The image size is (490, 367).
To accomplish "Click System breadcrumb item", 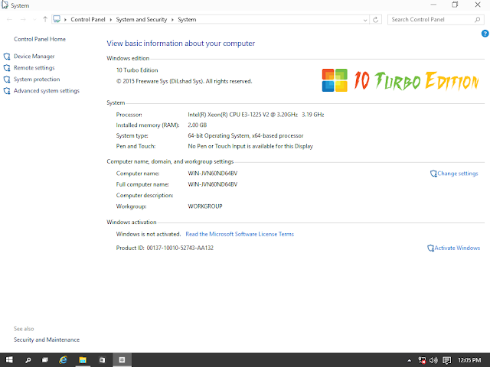I will coord(187,19).
